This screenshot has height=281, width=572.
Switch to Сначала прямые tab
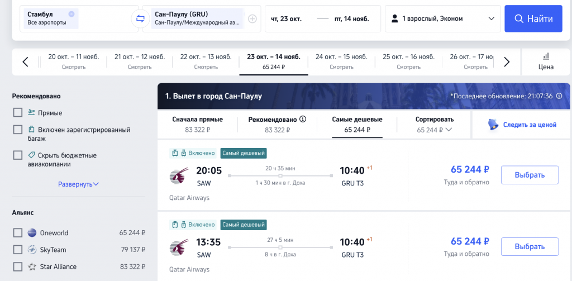point(197,125)
